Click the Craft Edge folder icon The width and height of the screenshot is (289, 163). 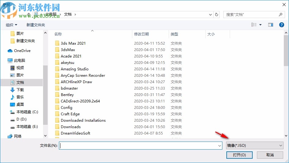point(57,114)
